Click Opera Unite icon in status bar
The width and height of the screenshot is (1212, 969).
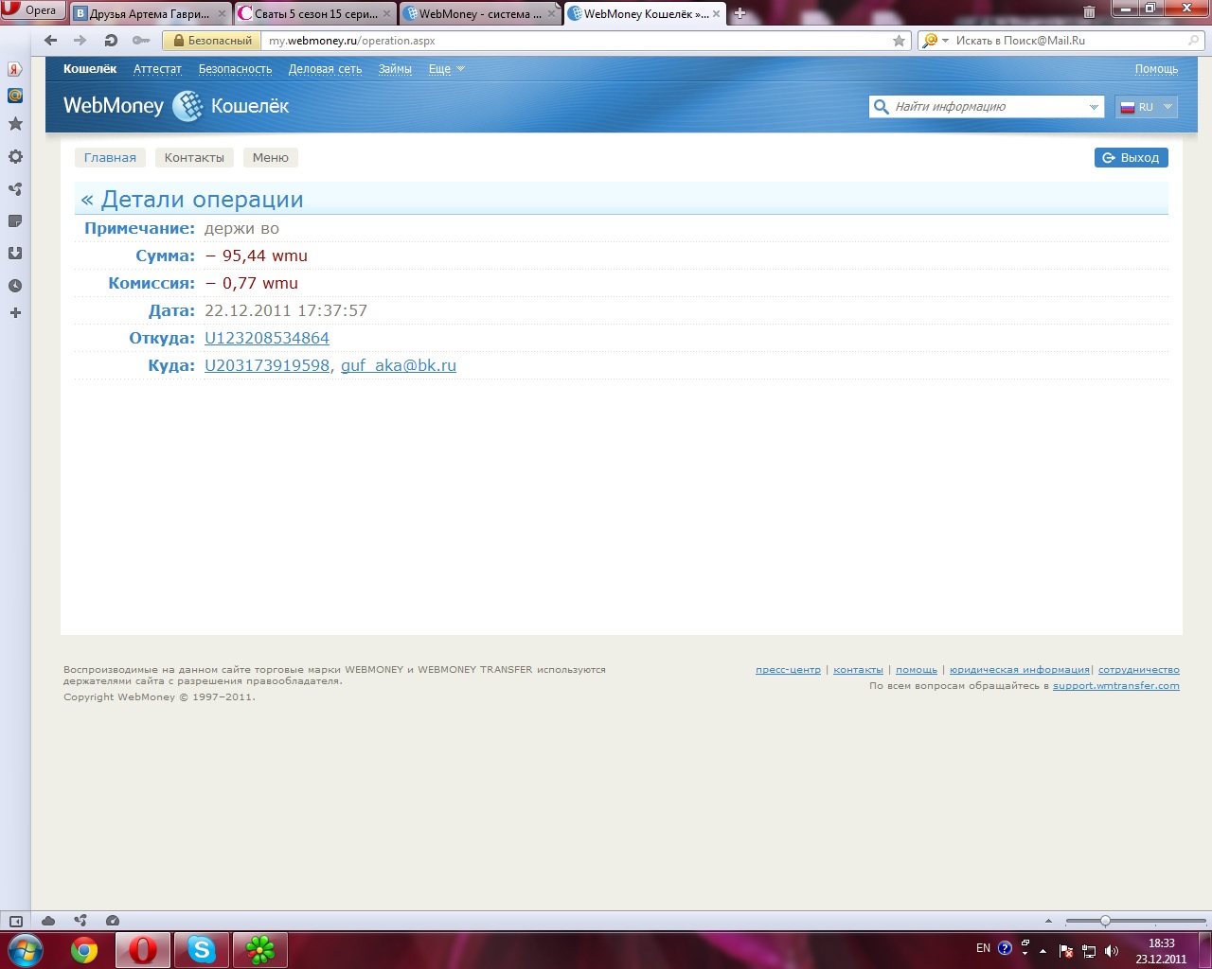(80, 921)
